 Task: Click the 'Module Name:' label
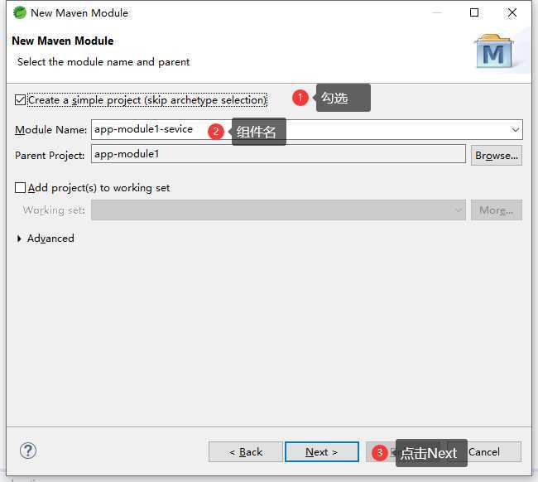click(x=50, y=130)
